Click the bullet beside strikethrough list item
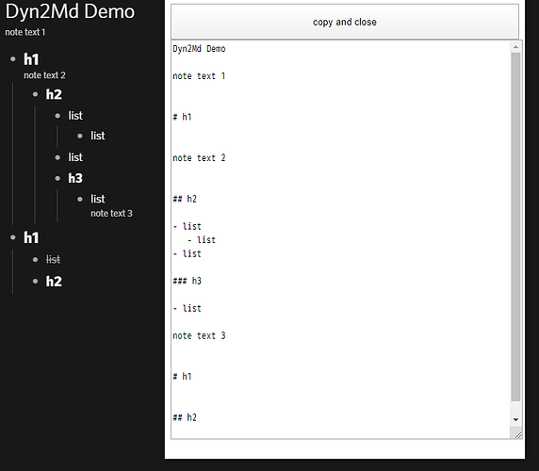539x471 pixels. point(35,259)
